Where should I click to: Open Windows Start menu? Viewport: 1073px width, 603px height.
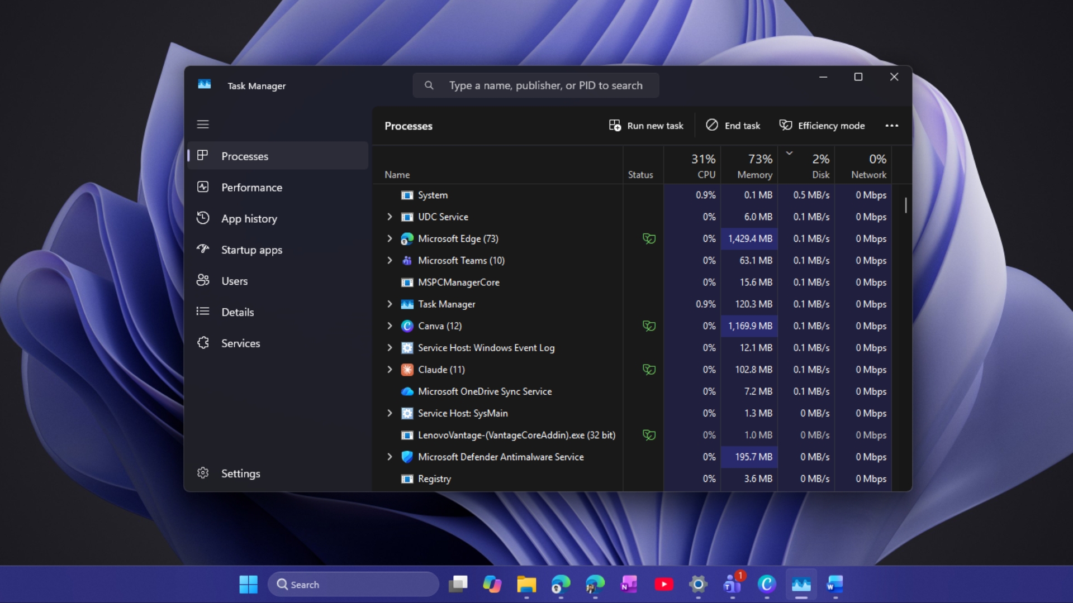248,584
